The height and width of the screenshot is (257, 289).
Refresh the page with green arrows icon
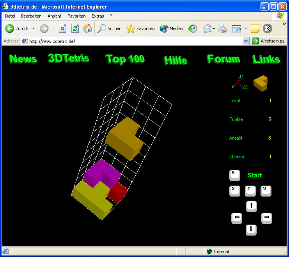[75, 28]
